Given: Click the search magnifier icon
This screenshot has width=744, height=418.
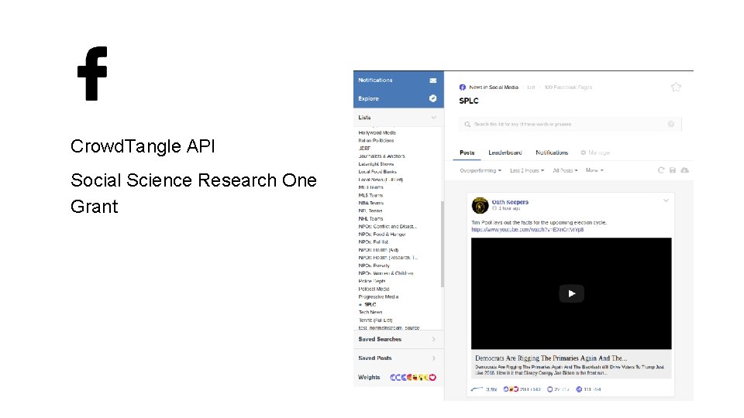Looking at the screenshot, I should coord(467,124).
